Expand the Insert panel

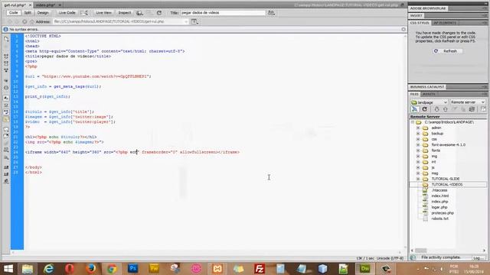416,15
